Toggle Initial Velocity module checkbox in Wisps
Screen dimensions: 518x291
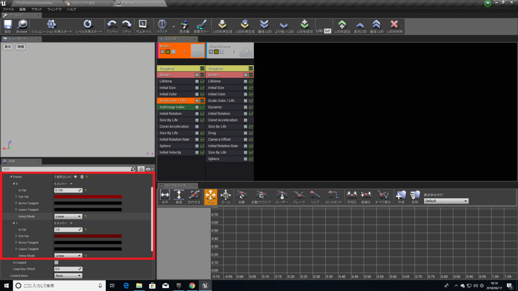(x=197, y=153)
